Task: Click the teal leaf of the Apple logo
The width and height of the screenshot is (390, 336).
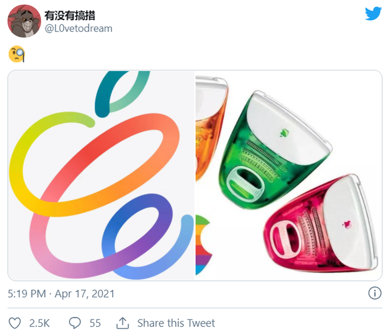Action: point(122,93)
